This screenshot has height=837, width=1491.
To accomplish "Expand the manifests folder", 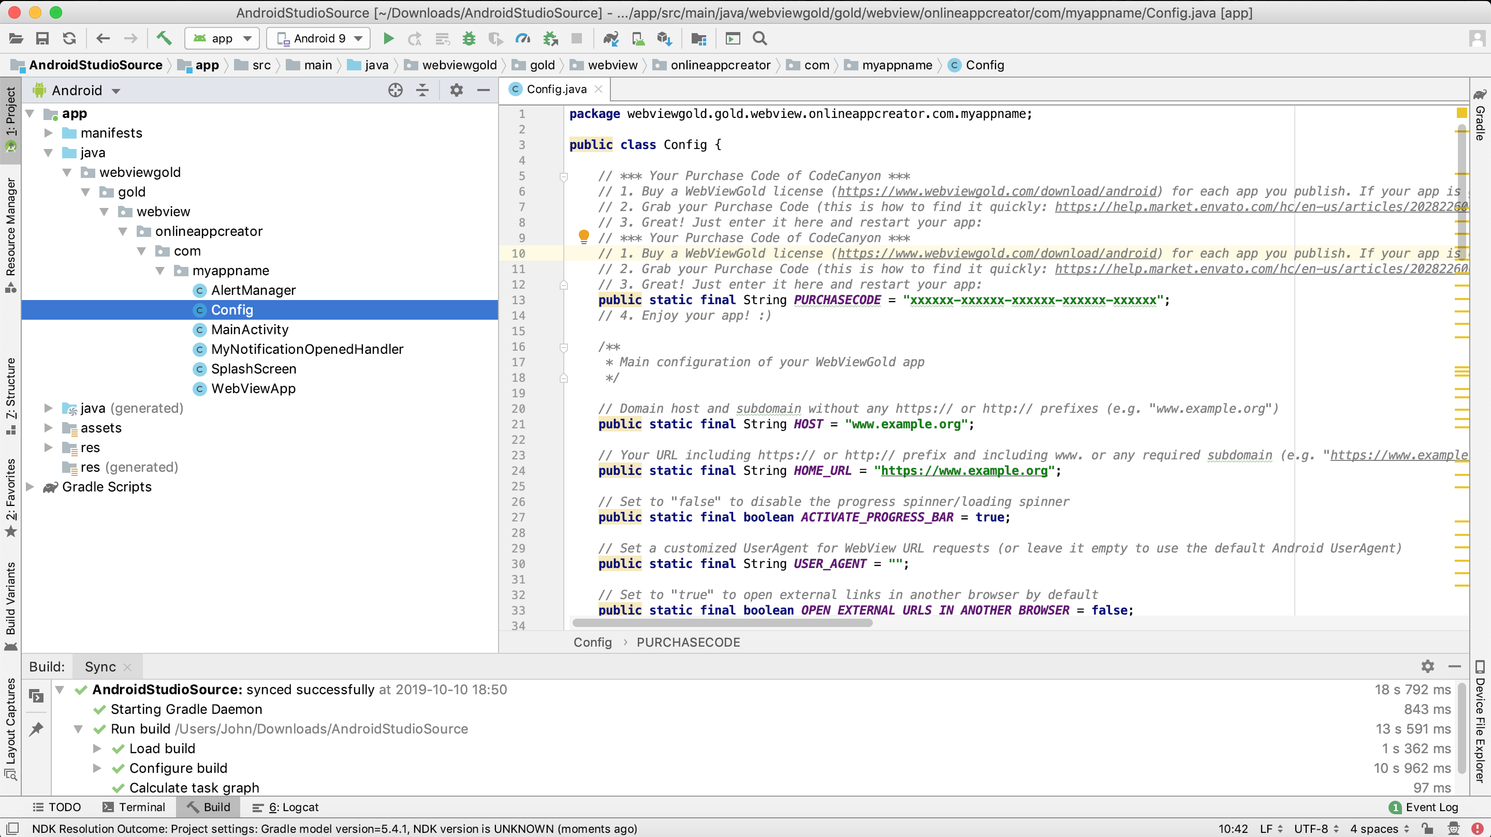I will [49, 133].
